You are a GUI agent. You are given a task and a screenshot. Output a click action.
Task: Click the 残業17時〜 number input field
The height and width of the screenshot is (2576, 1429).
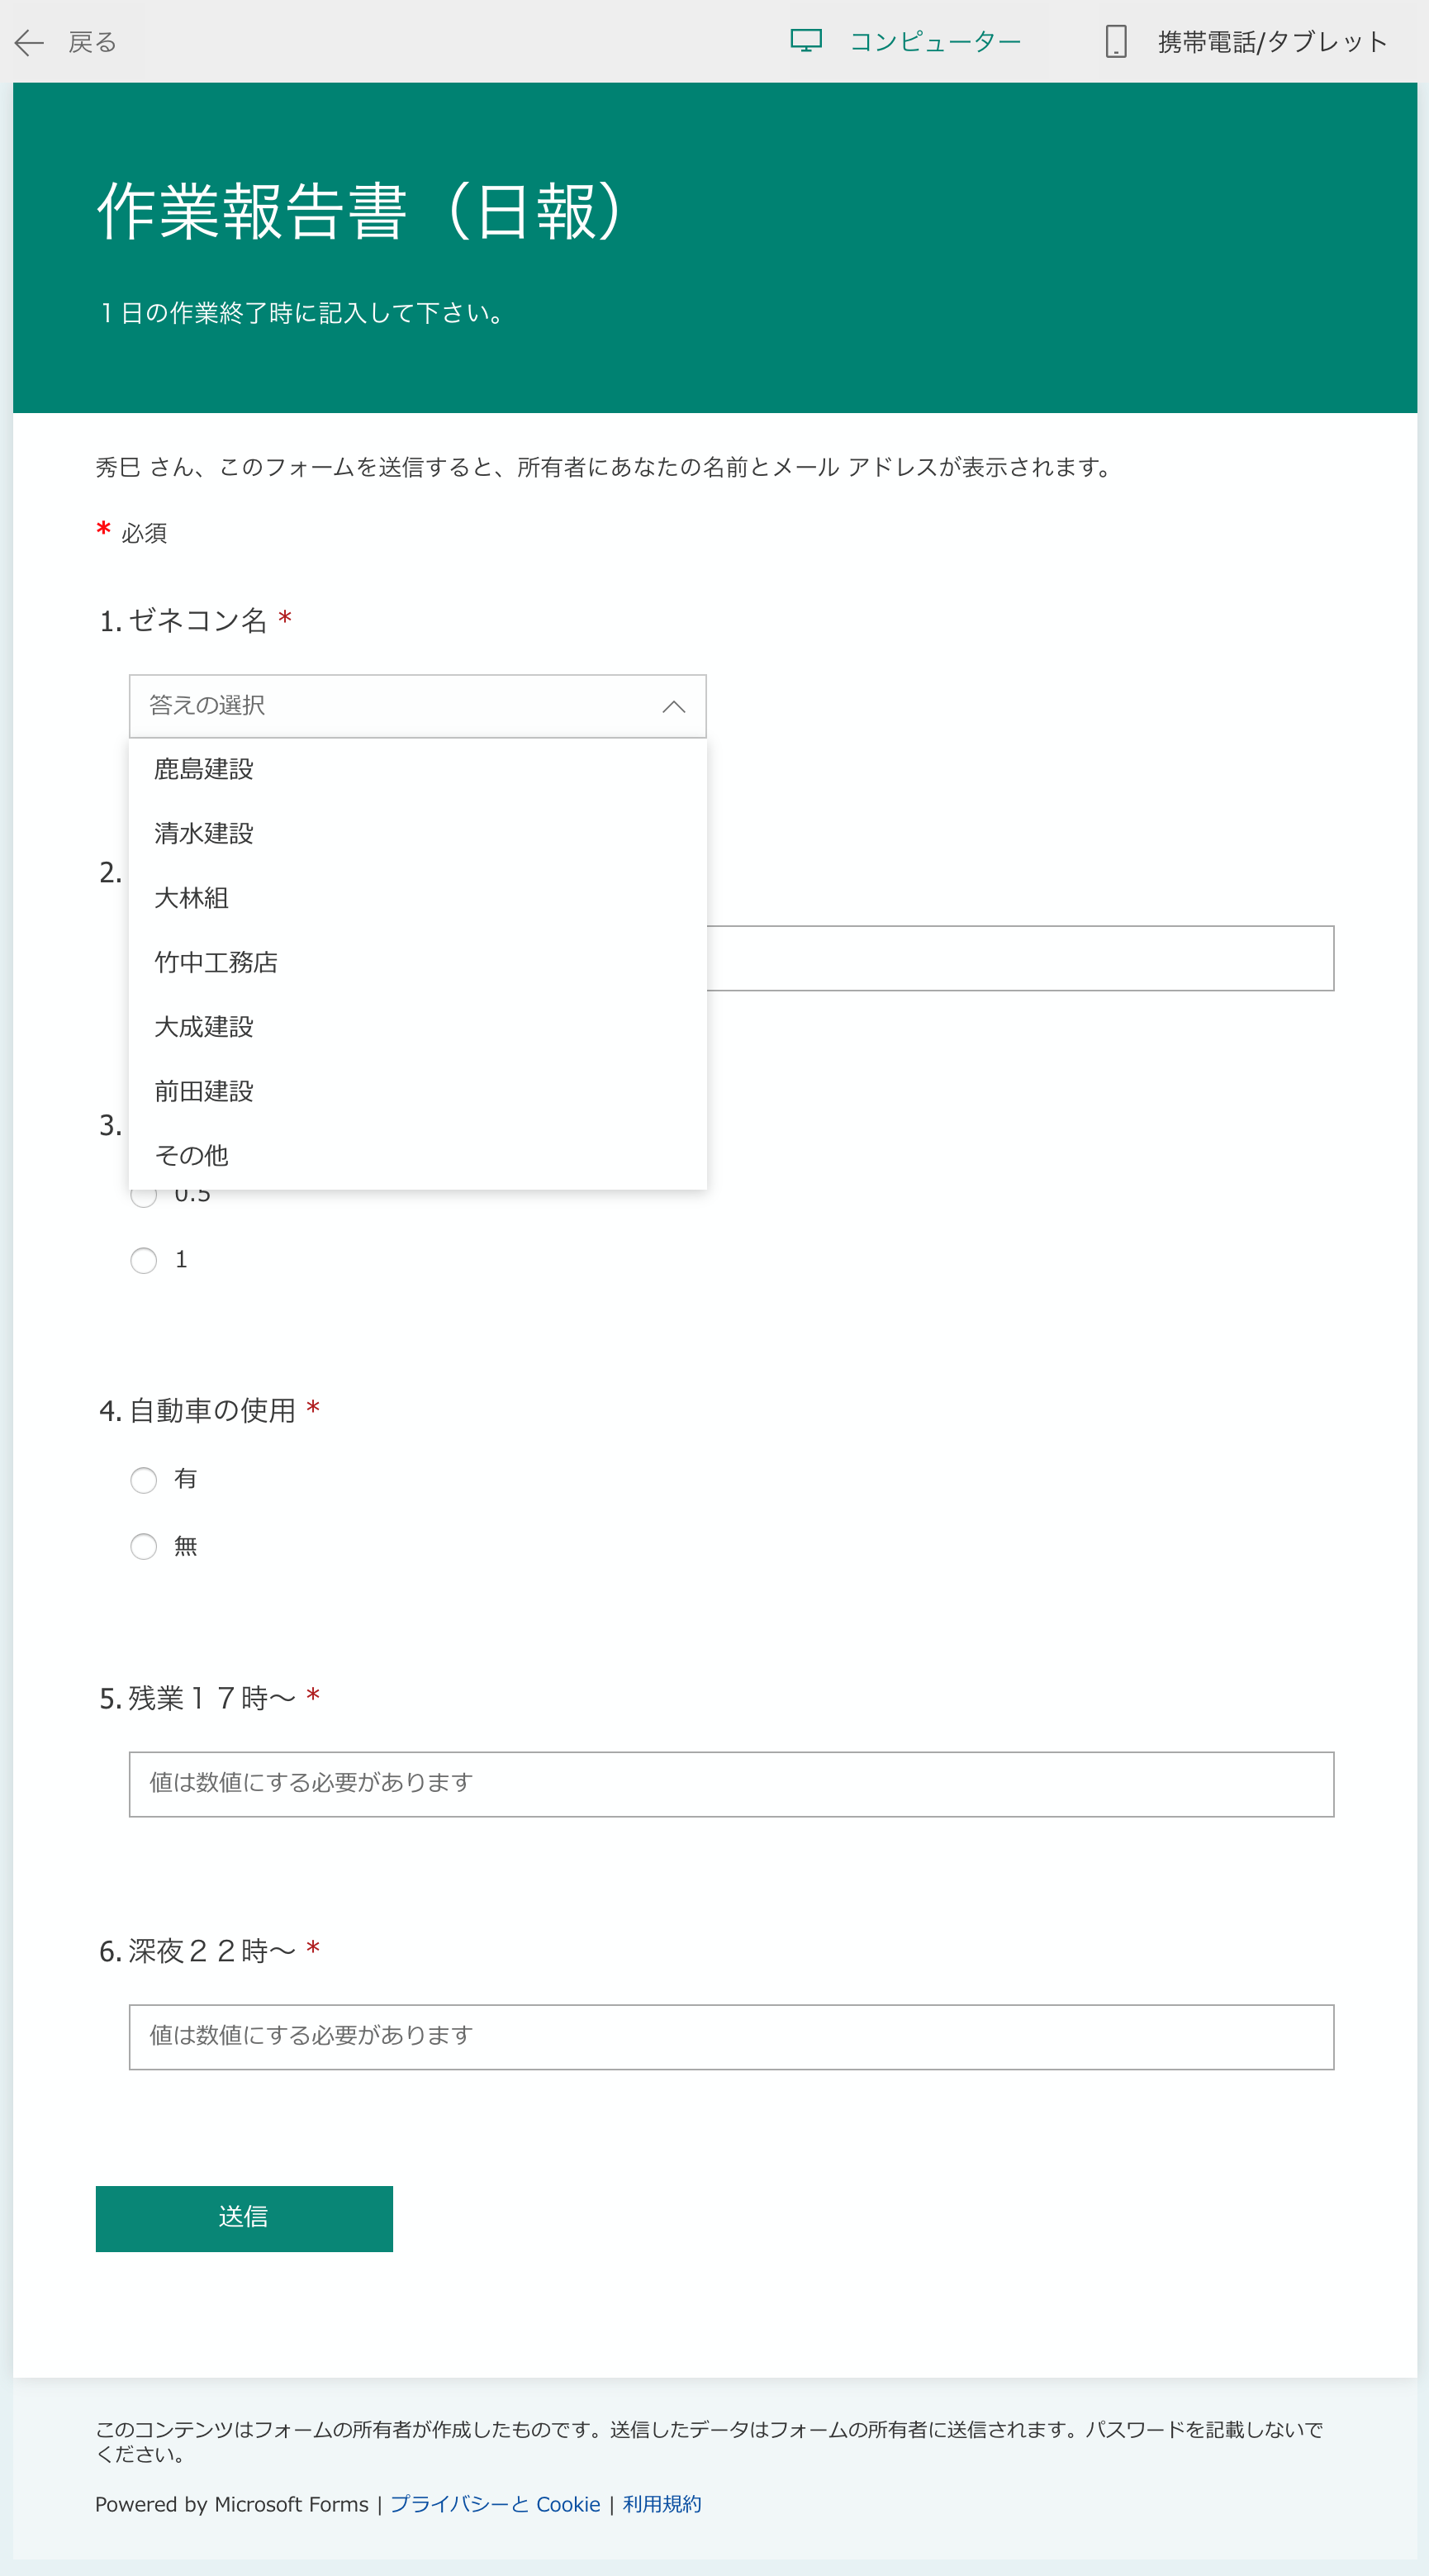coord(731,1784)
